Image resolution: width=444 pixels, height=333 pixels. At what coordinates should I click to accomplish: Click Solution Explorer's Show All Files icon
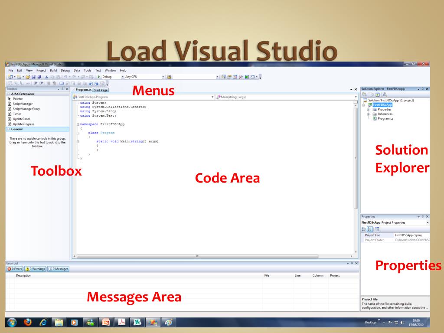[372, 95]
